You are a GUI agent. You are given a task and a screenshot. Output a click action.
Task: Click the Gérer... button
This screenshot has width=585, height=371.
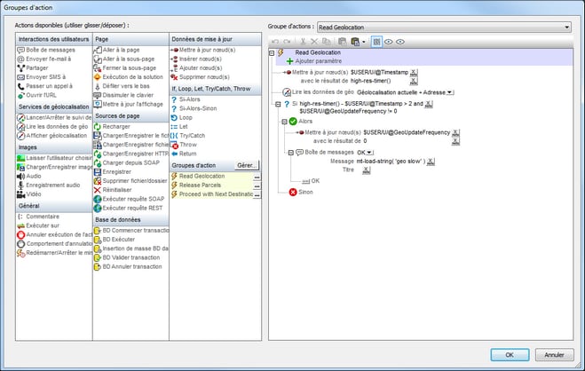click(x=246, y=166)
